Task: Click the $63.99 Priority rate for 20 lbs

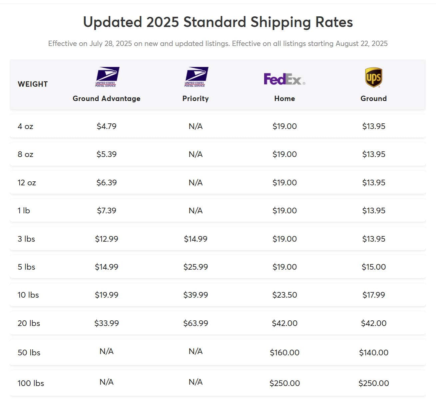Action: pyautogui.click(x=196, y=323)
